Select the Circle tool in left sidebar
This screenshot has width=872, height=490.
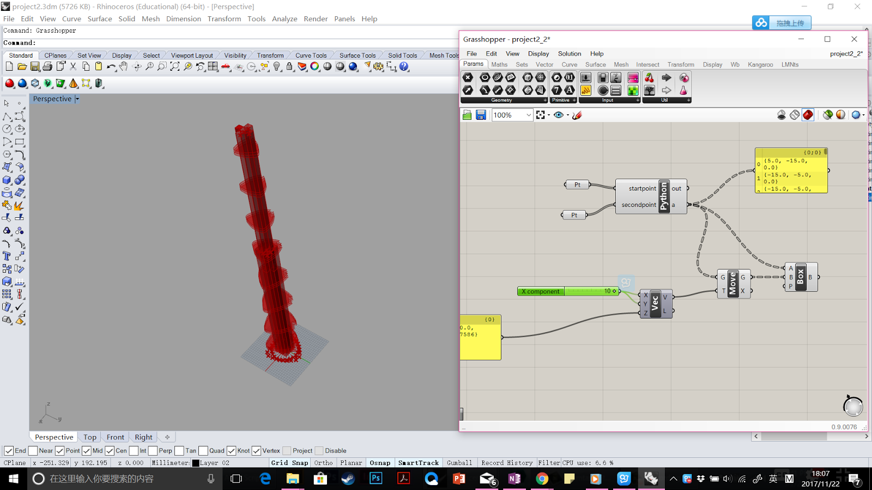click(x=7, y=129)
